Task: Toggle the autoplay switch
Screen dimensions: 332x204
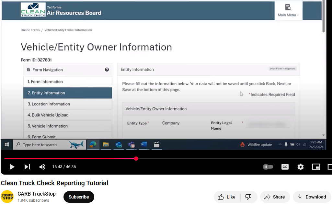Action: pyautogui.click(x=268, y=167)
